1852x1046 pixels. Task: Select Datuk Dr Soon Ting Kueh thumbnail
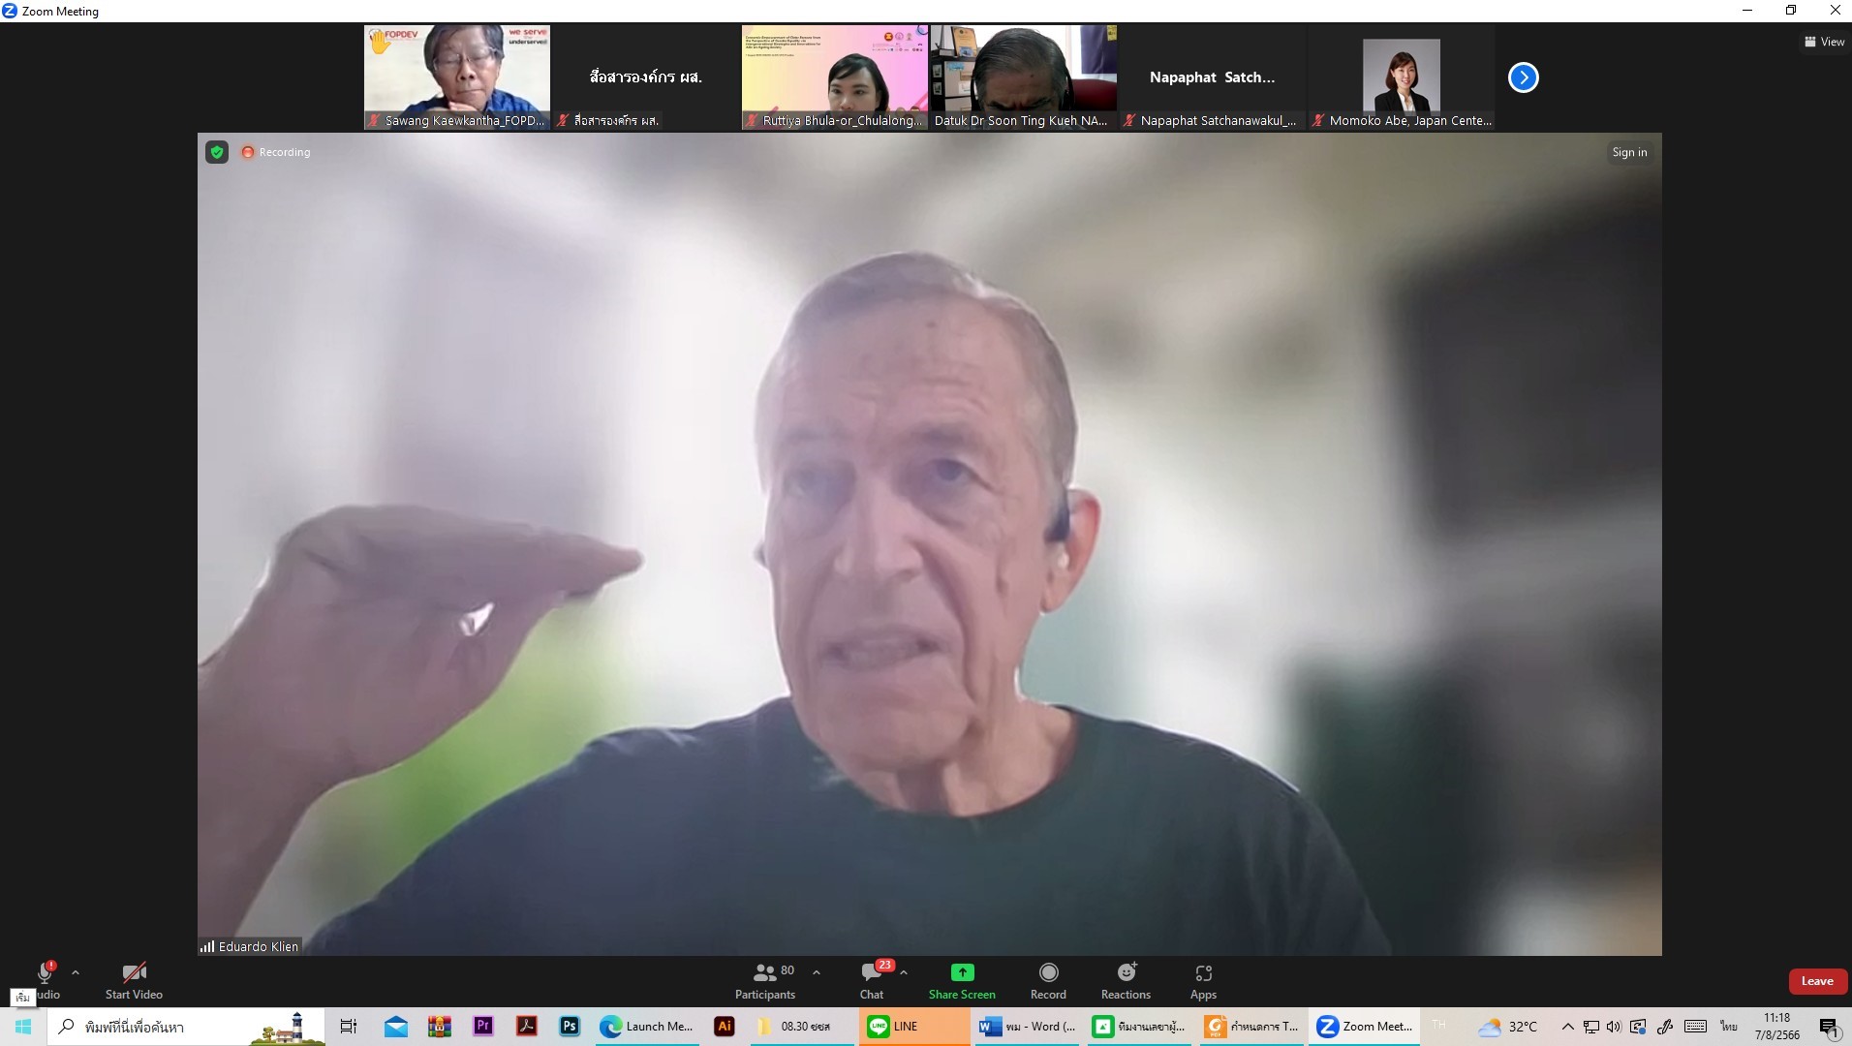point(1023,77)
